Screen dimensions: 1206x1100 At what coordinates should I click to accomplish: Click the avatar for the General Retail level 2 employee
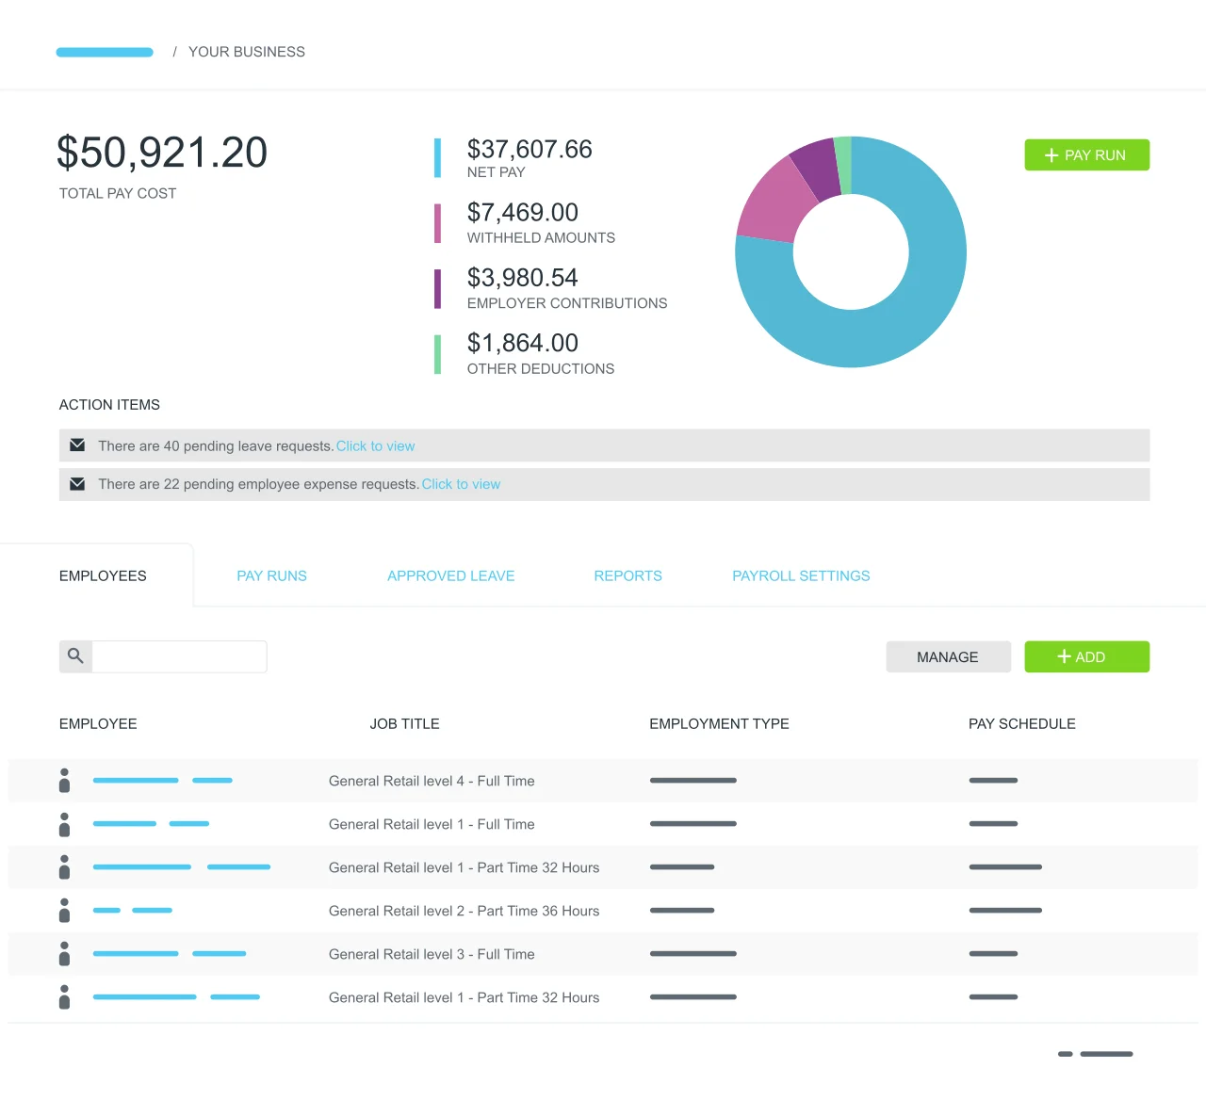(64, 910)
